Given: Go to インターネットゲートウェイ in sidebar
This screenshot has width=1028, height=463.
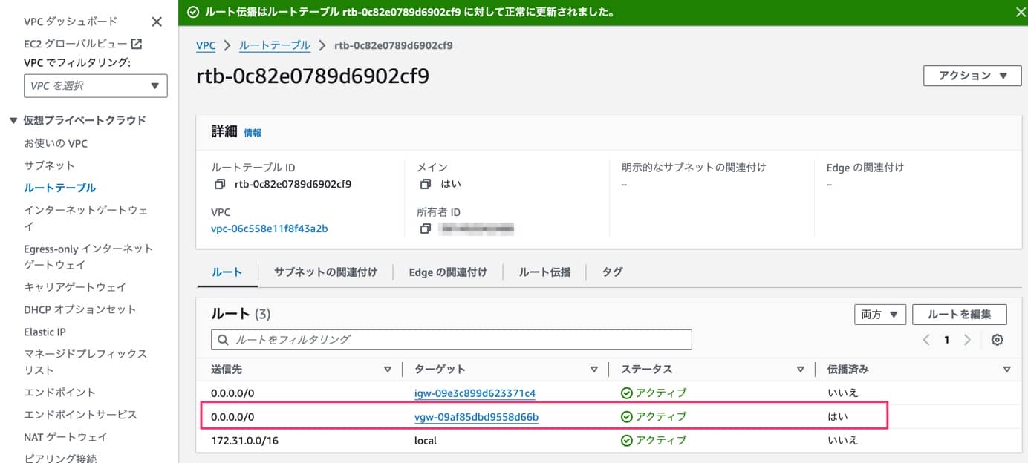Looking at the screenshot, I should (85, 218).
